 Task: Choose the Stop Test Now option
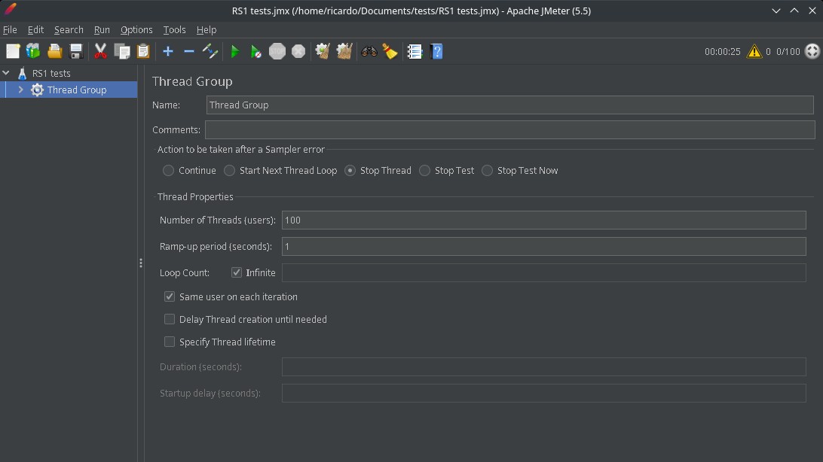tap(487, 170)
